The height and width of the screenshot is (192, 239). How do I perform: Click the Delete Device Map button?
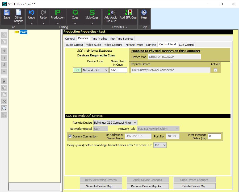[x=194, y=186]
